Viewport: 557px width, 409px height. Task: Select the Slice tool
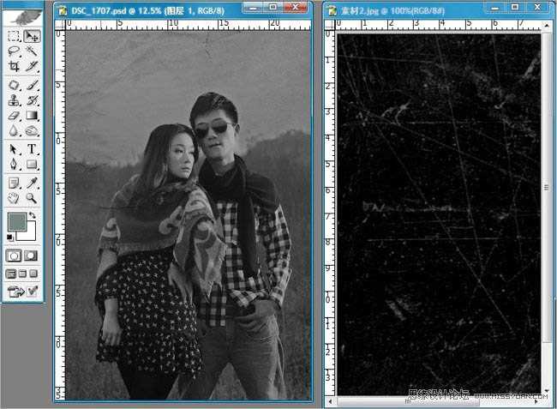click(x=32, y=66)
